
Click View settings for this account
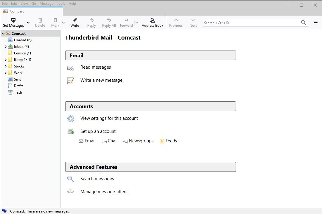coord(109,118)
